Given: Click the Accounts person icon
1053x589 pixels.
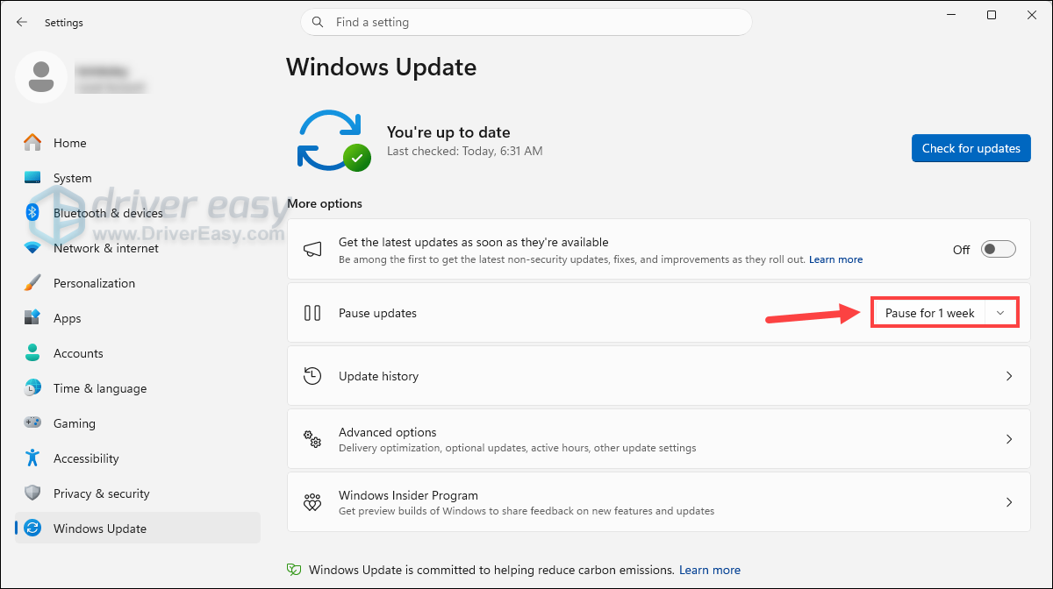Looking at the screenshot, I should point(32,353).
